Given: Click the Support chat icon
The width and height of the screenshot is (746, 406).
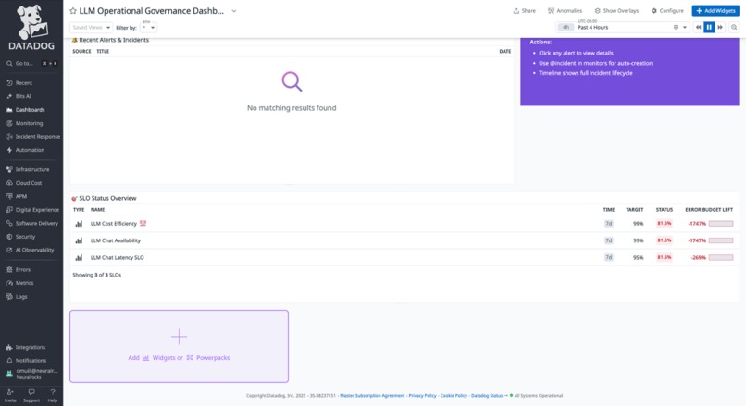Looking at the screenshot, I should click(x=31, y=392).
